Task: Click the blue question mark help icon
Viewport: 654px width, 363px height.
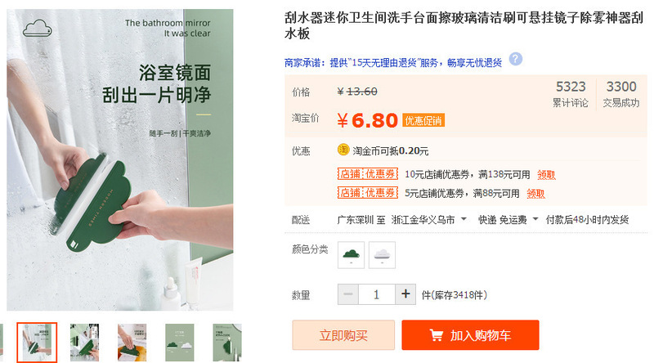Action: pyautogui.click(x=516, y=59)
